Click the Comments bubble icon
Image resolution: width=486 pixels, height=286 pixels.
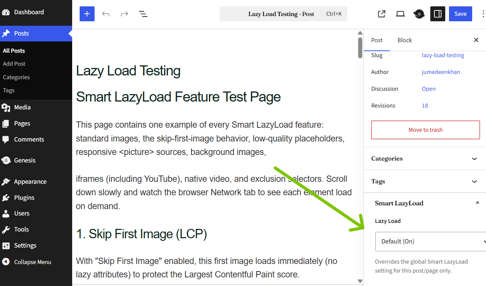point(6,140)
